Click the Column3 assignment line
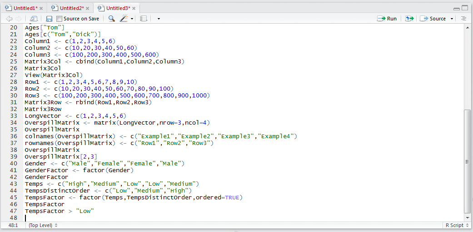 (92, 55)
